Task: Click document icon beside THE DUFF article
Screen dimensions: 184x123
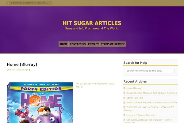Action: coord(125,107)
